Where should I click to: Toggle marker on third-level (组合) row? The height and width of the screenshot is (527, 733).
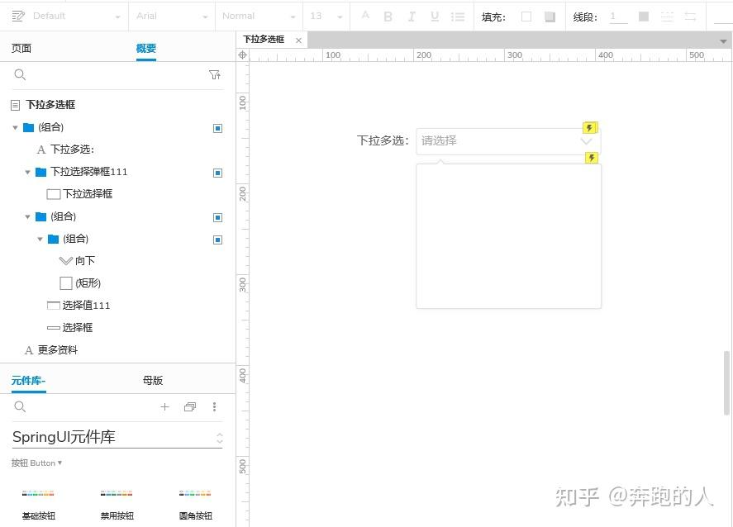(x=217, y=240)
